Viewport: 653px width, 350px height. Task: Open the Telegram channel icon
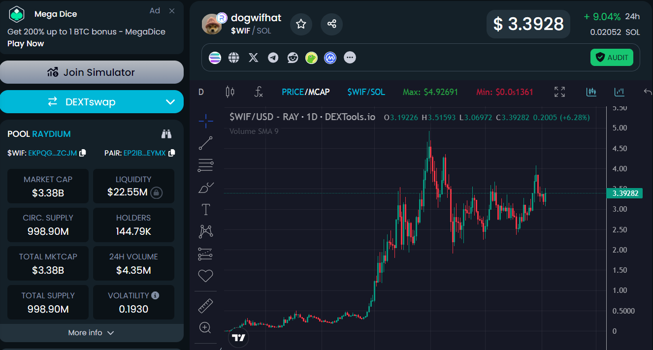[273, 58]
